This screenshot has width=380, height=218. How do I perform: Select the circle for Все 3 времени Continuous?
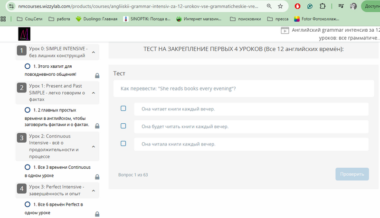point(28,167)
